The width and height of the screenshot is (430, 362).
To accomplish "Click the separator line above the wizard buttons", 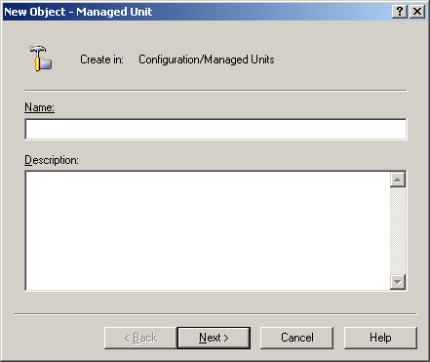I will point(215,314).
